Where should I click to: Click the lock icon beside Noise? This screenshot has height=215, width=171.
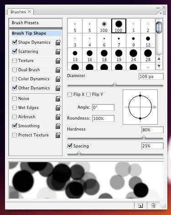pos(58,99)
